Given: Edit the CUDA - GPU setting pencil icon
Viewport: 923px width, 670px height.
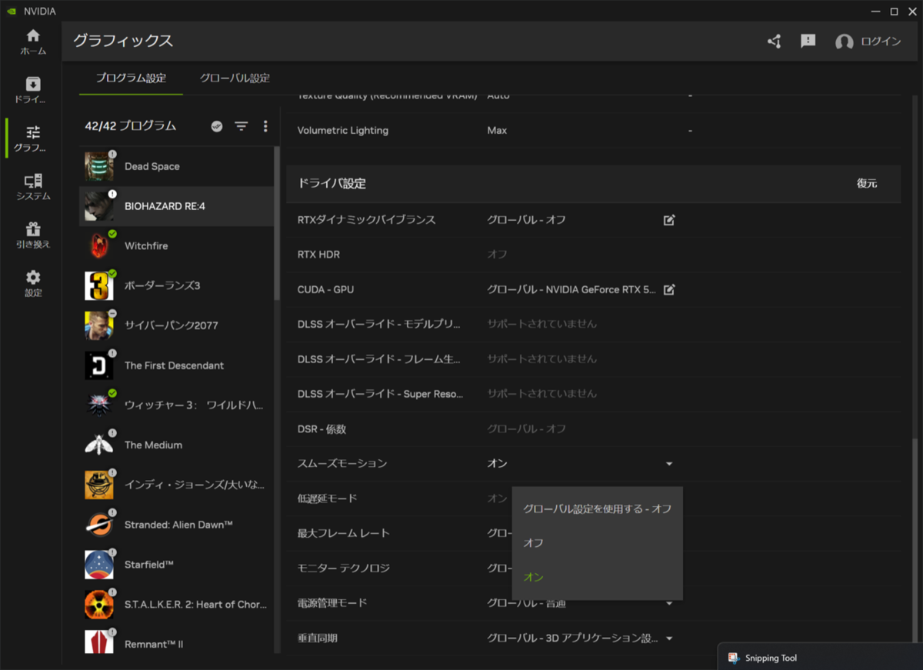Looking at the screenshot, I should tap(668, 289).
